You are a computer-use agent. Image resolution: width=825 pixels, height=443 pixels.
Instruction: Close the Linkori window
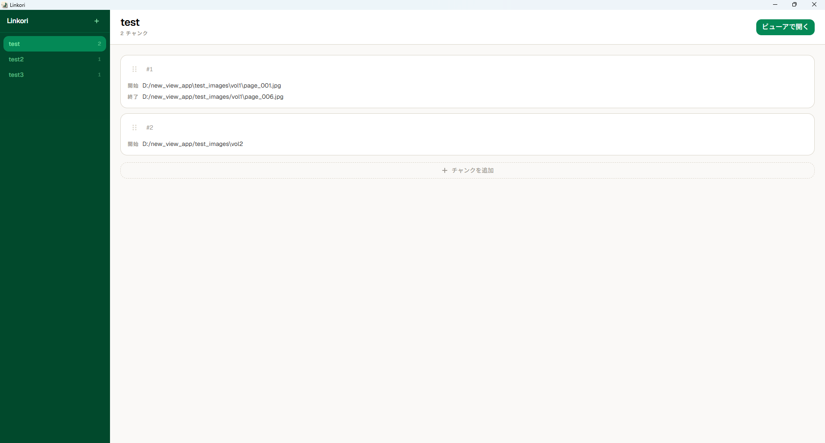(x=814, y=5)
